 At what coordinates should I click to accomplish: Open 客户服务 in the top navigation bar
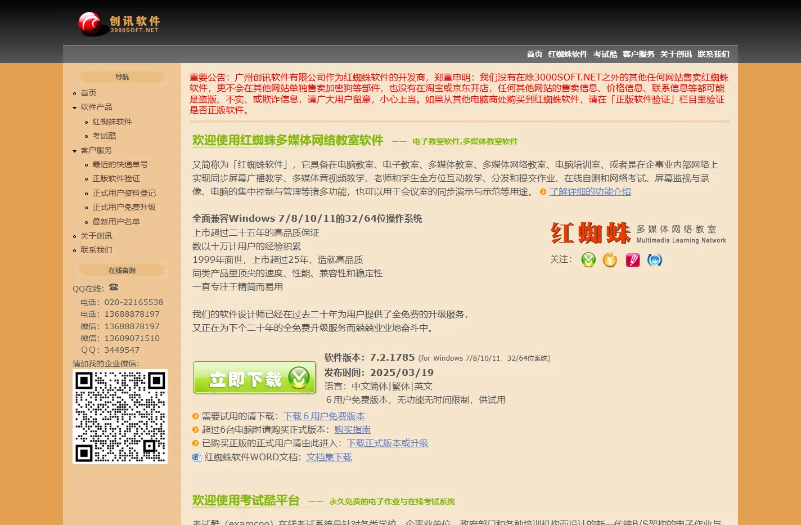pyautogui.click(x=639, y=54)
